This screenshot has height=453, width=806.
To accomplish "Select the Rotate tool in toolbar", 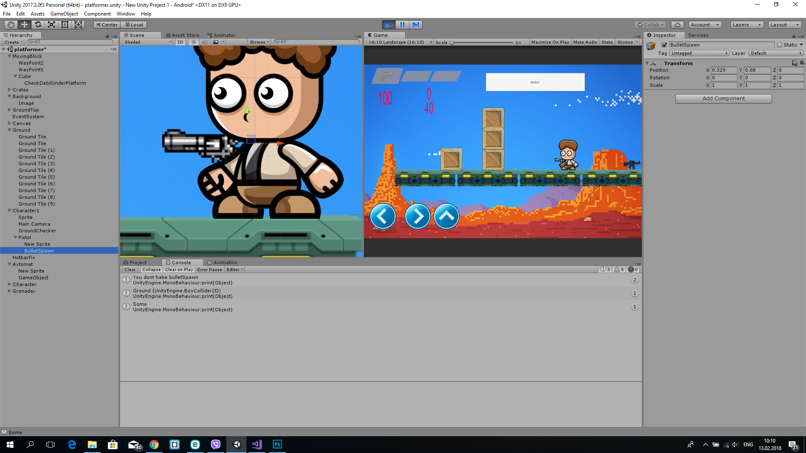I will point(38,25).
